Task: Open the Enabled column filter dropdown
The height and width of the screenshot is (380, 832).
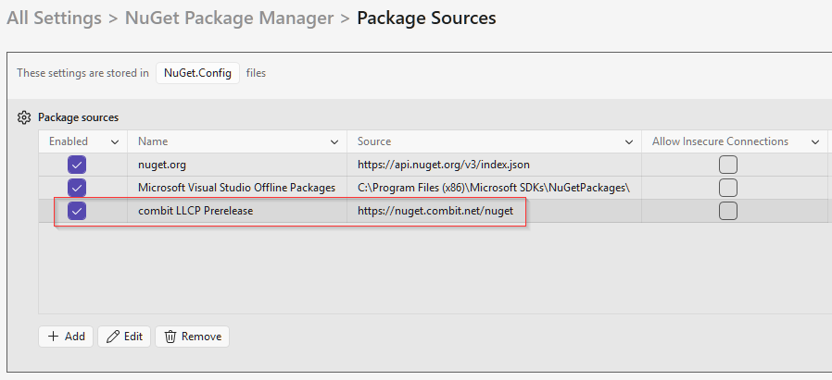Action: (x=115, y=142)
